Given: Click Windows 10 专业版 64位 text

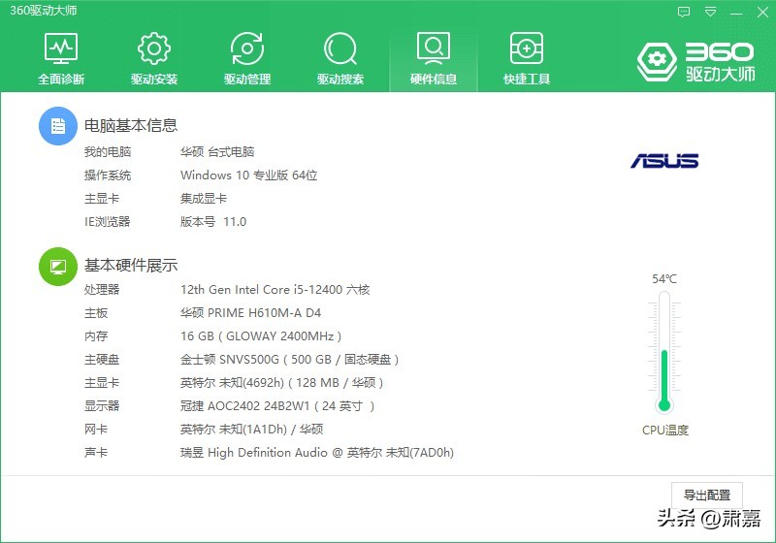Looking at the screenshot, I should coord(249,176).
